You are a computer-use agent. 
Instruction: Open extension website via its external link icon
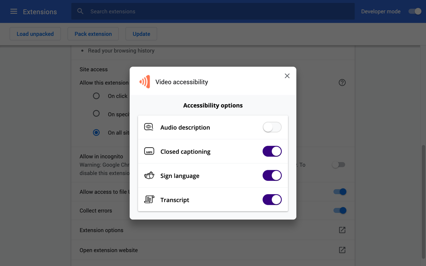342,250
